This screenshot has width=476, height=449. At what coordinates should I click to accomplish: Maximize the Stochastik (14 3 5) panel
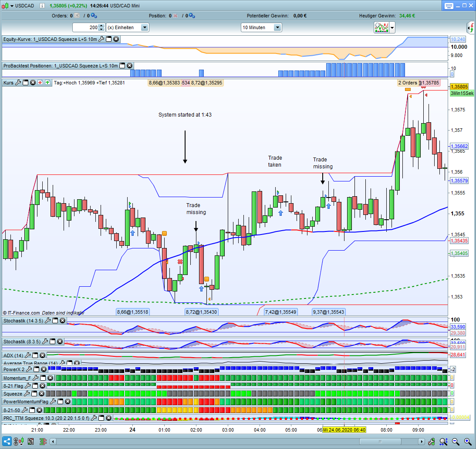[55, 321]
